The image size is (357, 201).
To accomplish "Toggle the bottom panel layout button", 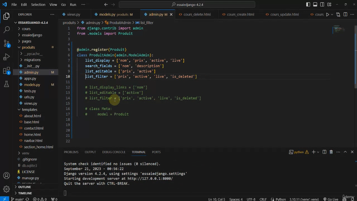I will 315,4.
